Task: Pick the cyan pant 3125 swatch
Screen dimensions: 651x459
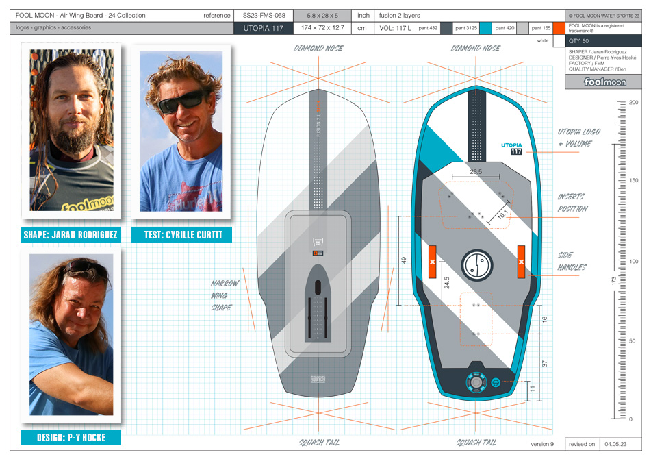Action: [x=485, y=28]
